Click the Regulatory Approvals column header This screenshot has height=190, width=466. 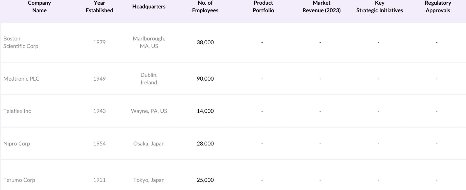point(438,7)
